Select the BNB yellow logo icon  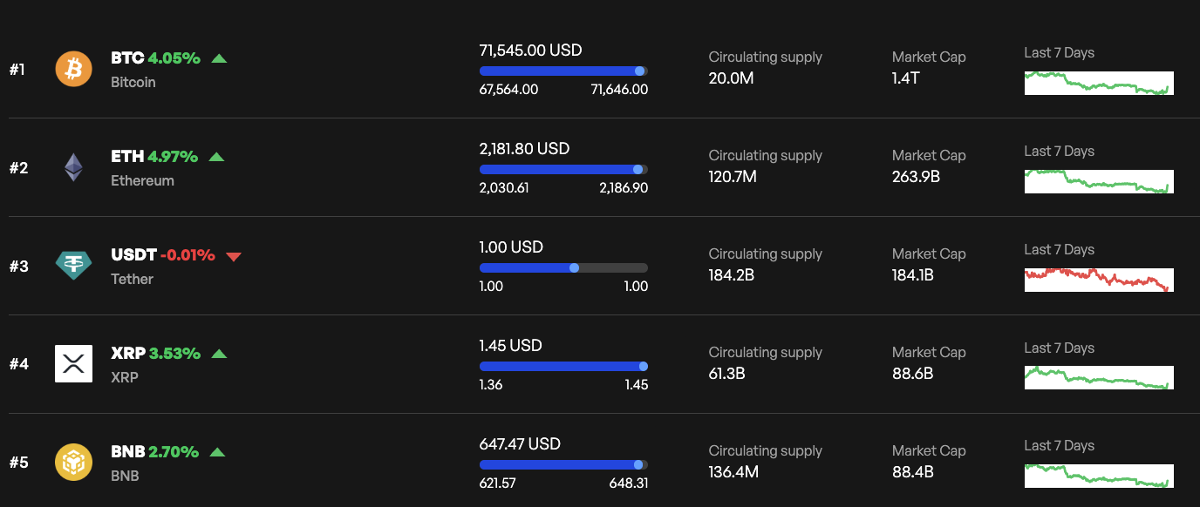coord(73,462)
